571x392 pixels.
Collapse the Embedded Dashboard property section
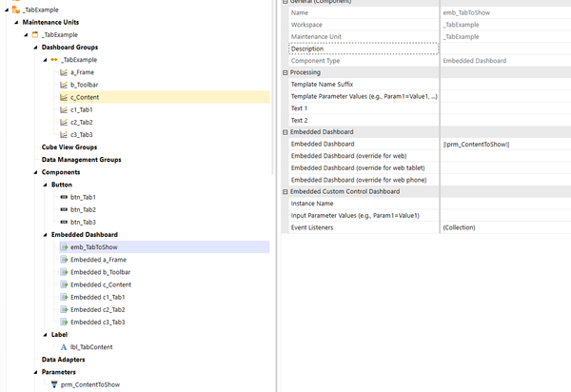(x=286, y=132)
